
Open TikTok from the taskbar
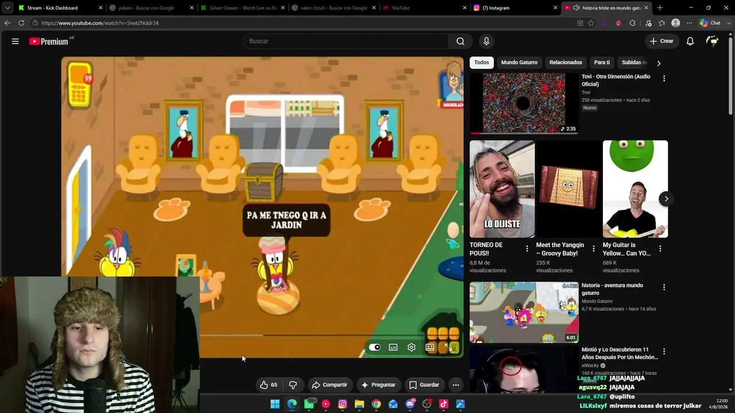click(443, 404)
